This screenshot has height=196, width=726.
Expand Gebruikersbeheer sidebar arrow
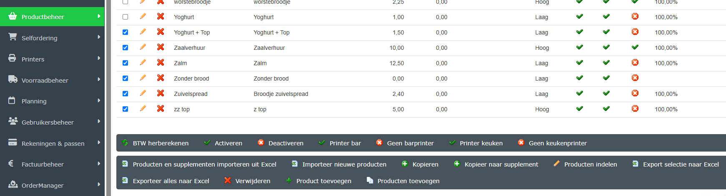99,122
